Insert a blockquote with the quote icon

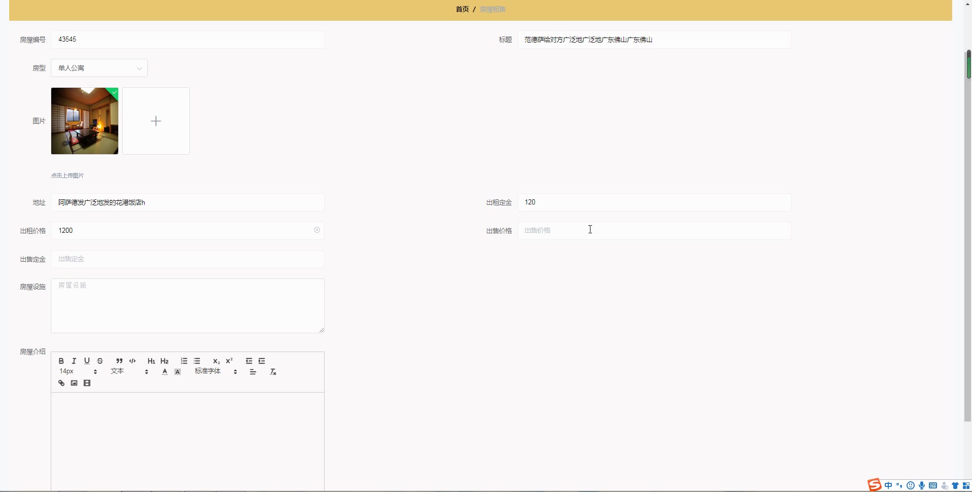point(119,361)
